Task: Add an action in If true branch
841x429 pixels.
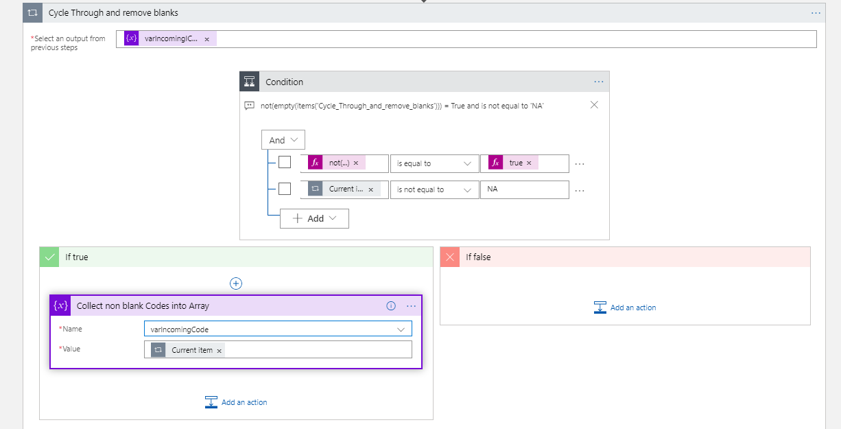Action: (x=237, y=402)
